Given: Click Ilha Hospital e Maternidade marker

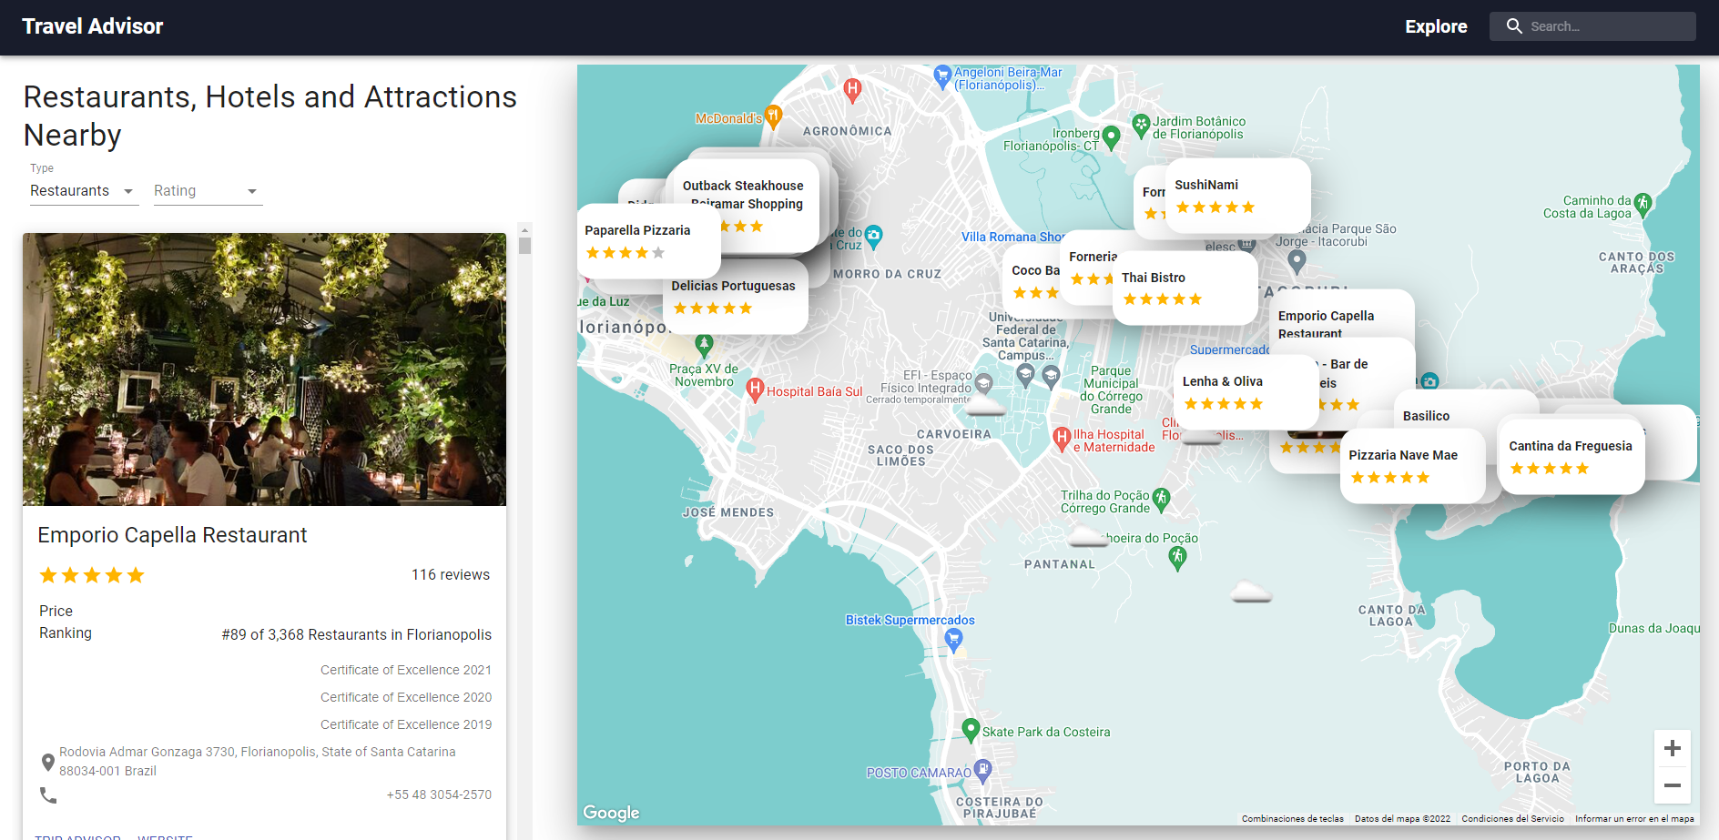Looking at the screenshot, I should pos(1062,439).
